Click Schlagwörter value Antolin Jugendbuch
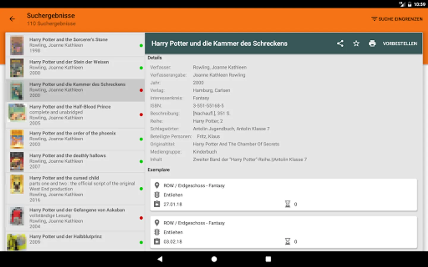The image size is (428, 267). (x=214, y=129)
